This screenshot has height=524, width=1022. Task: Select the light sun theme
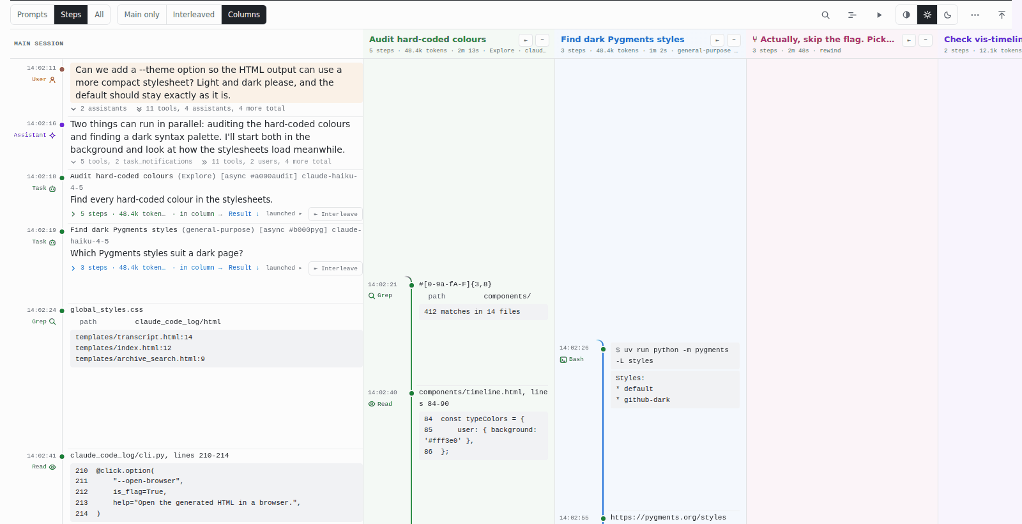point(927,15)
